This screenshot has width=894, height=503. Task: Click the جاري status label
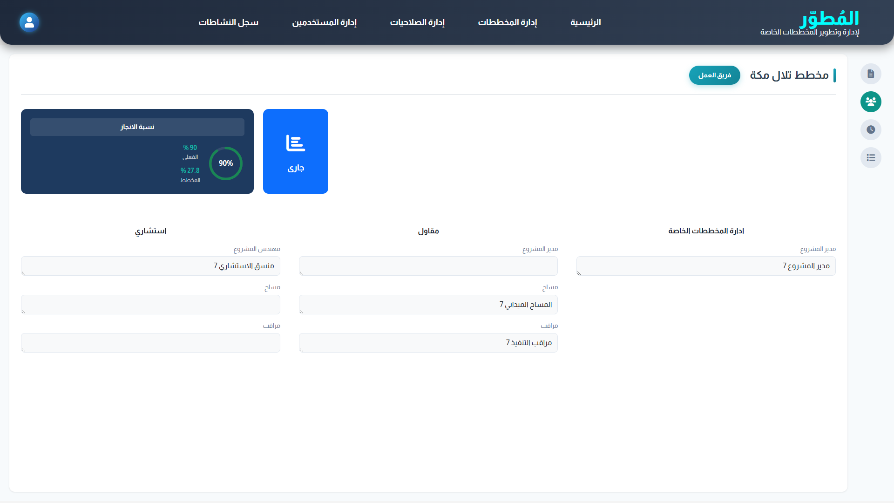(x=296, y=168)
